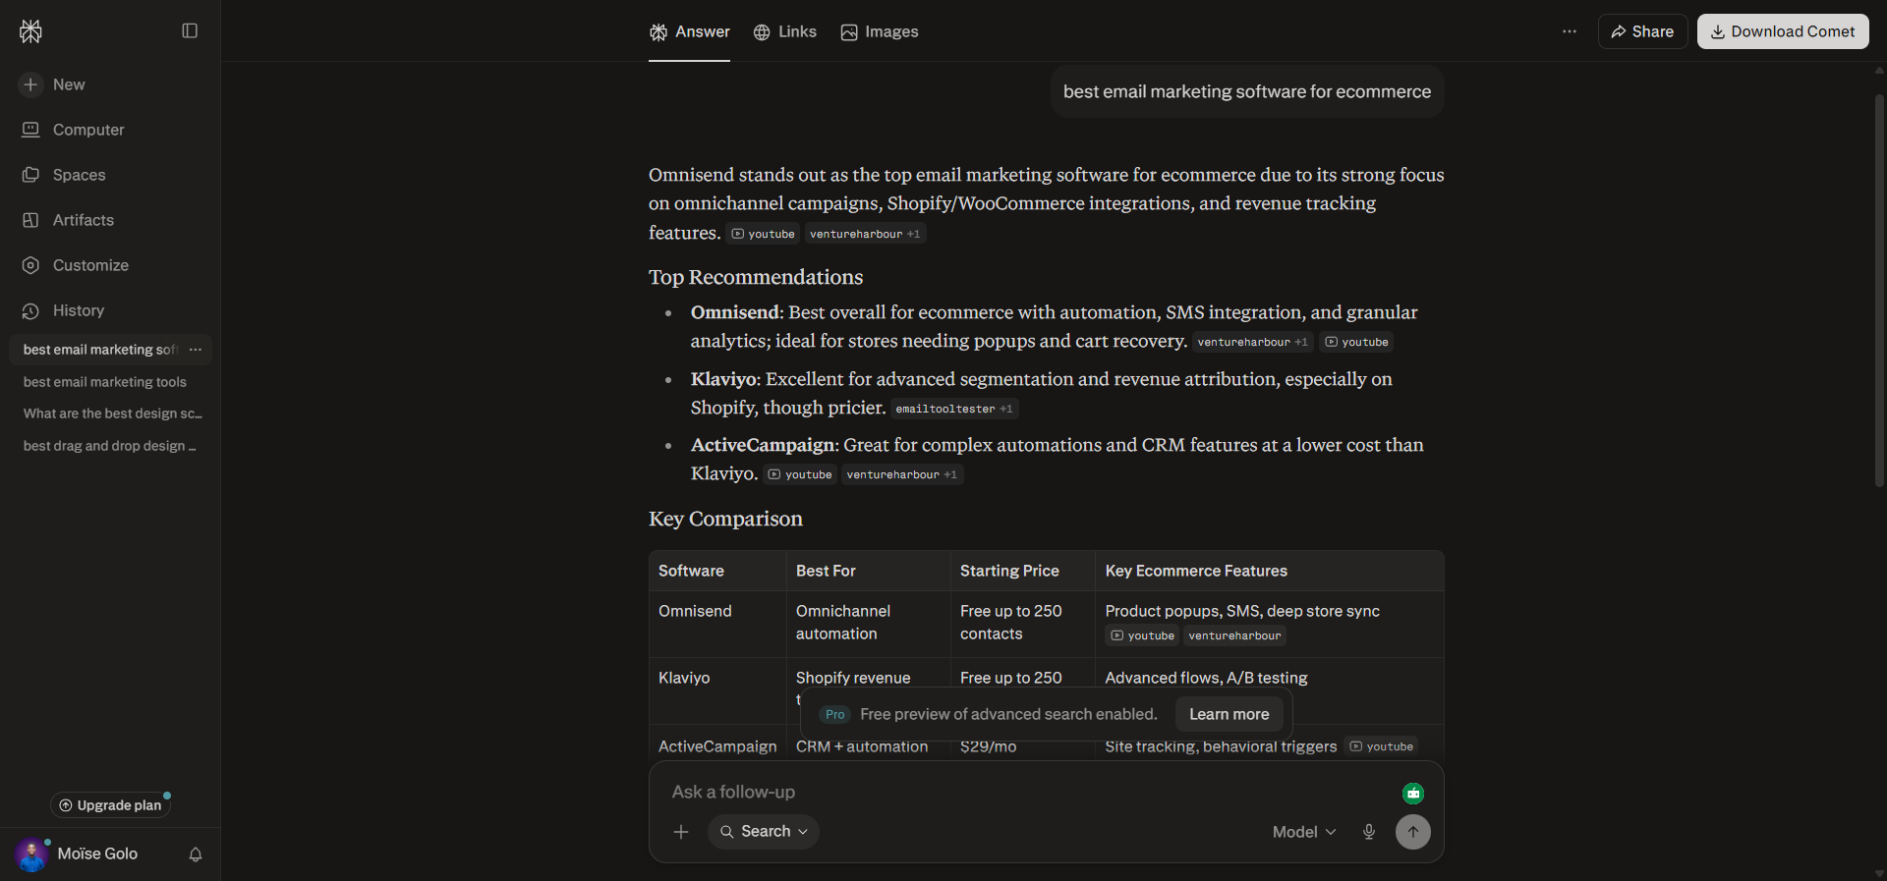The image size is (1887, 881).
Task: Click Download Comet button
Action: click(x=1783, y=31)
